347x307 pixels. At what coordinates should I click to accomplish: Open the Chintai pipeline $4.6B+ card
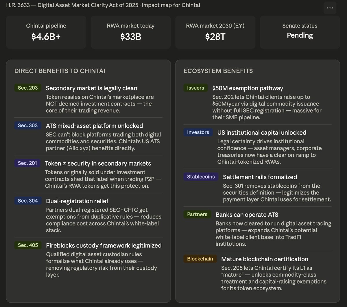46,32
